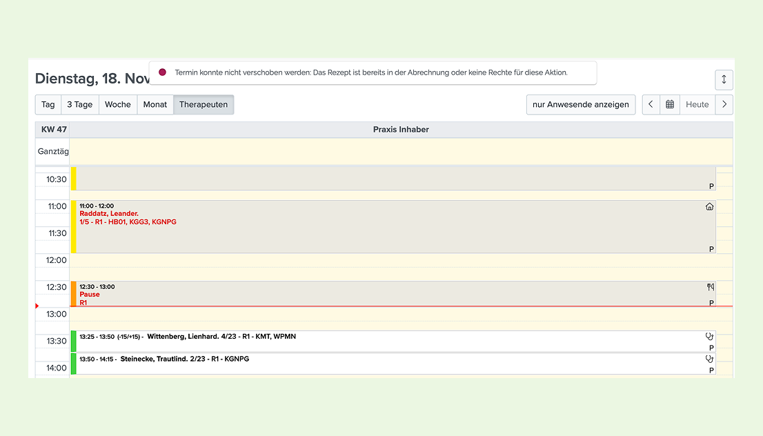This screenshot has width=763, height=436.
Task: Open the calendar date picker icon
Action: coord(670,105)
